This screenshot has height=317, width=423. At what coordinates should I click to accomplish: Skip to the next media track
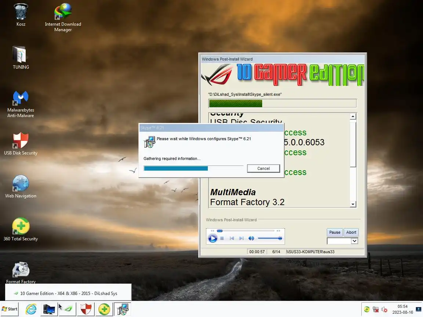coord(242,238)
